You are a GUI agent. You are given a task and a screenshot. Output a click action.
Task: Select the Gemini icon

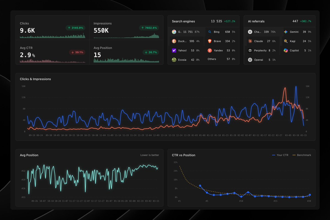[x=285, y=32]
